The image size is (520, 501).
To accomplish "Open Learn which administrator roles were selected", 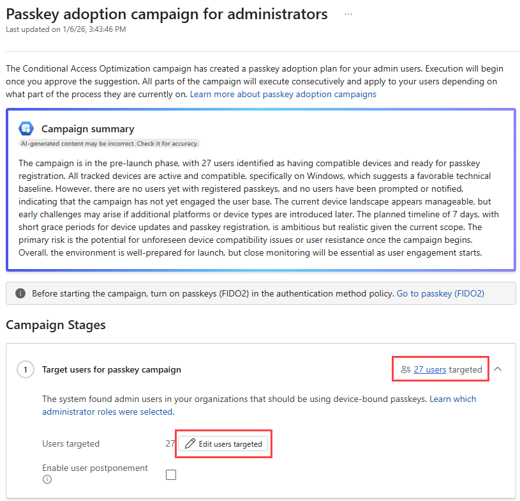I will tap(453, 398).
